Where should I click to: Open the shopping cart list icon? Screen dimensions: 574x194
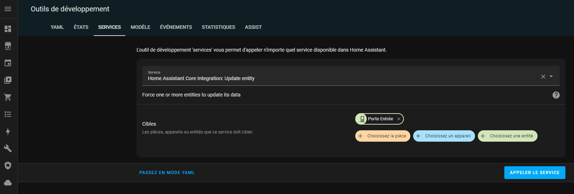click(8, 97)
